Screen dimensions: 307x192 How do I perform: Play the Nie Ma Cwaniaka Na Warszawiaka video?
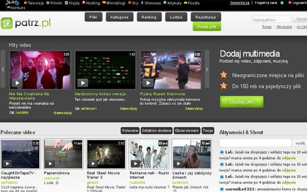point(17,83)
